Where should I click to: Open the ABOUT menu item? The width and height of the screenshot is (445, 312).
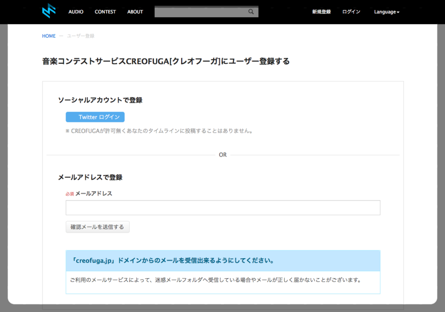pyautogui.click(x=135, y=12)
